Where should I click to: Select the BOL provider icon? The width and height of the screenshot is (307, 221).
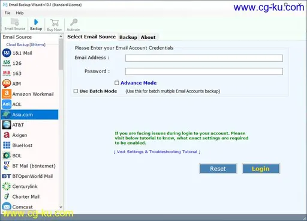coord(7,156)
